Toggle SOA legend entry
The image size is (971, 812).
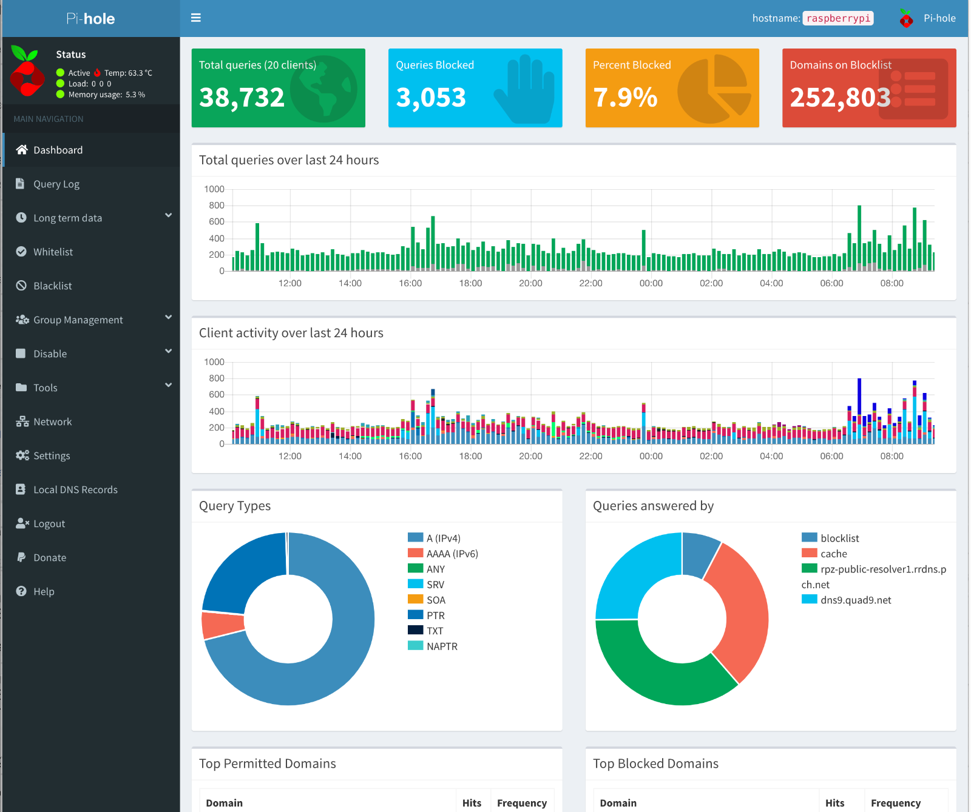click(x=427, y=600)
